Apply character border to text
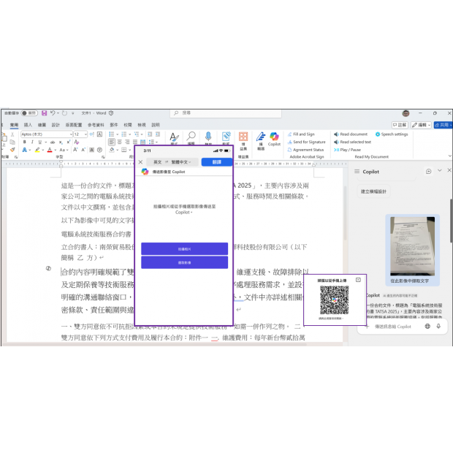453x453 pixels. click(99, 134)
